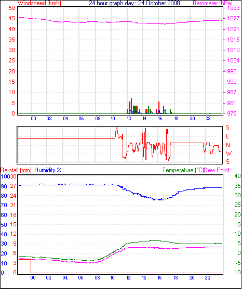Click the Temperature (°C) legend label
The height and width of the screenshot is (293, 242).
point(183,170)
